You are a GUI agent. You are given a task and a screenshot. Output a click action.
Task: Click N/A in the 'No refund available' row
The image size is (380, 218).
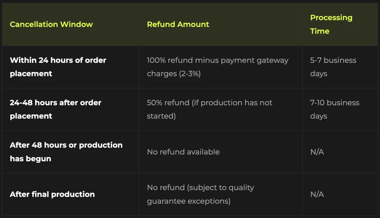pos(317,152)
